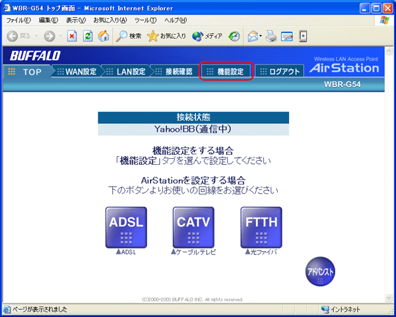
Task: Click the イントラネット zone indicator in status bar
Action: (341, 309)
